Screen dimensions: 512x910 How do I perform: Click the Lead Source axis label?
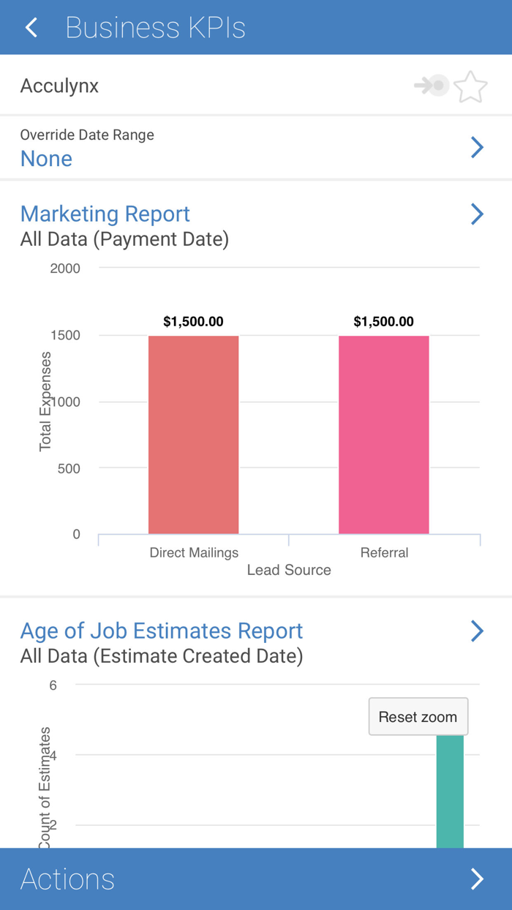289,569
